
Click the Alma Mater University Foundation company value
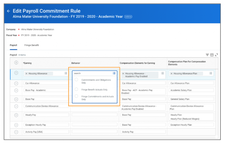tap(38, 29)
